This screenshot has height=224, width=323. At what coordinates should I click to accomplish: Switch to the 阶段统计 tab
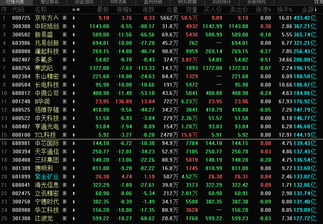222,2
